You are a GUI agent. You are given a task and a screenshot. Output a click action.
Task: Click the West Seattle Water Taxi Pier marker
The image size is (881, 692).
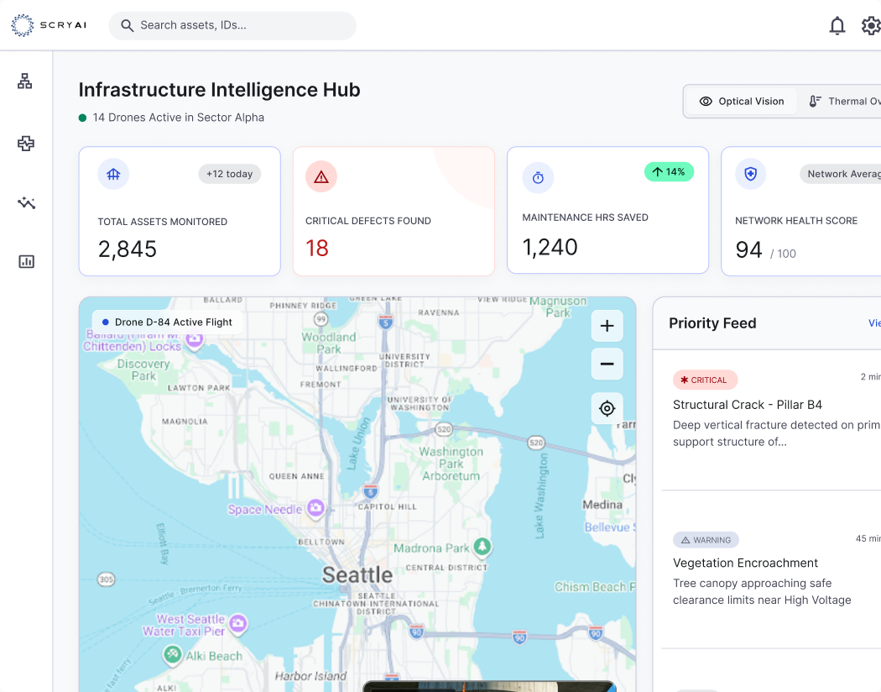point(239,623)
